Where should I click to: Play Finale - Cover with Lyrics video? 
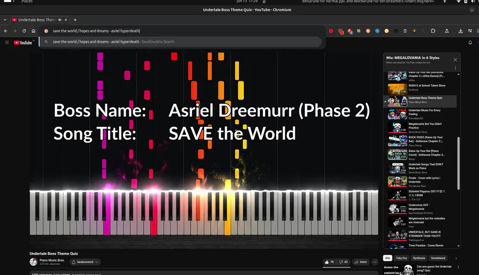click(422, 182)
